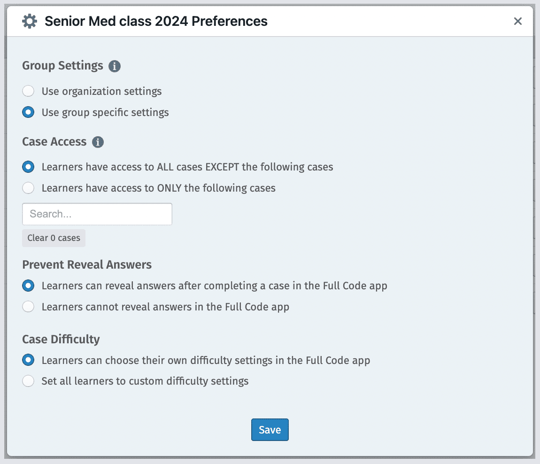Viewport: 540px width, 464px height.
Task: Choose access to ALL cases EXCEPT option
Action: coord(28,167)
